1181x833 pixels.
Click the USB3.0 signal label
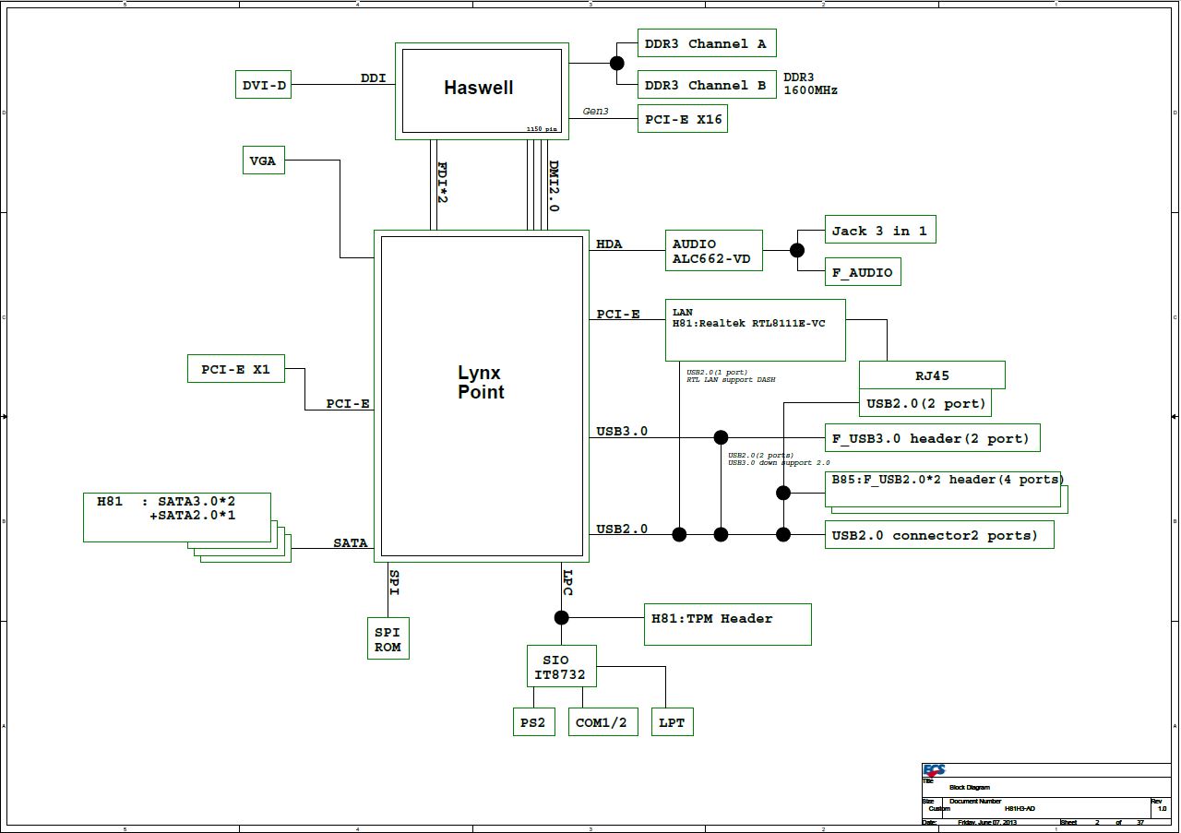[x=622, y=431]
